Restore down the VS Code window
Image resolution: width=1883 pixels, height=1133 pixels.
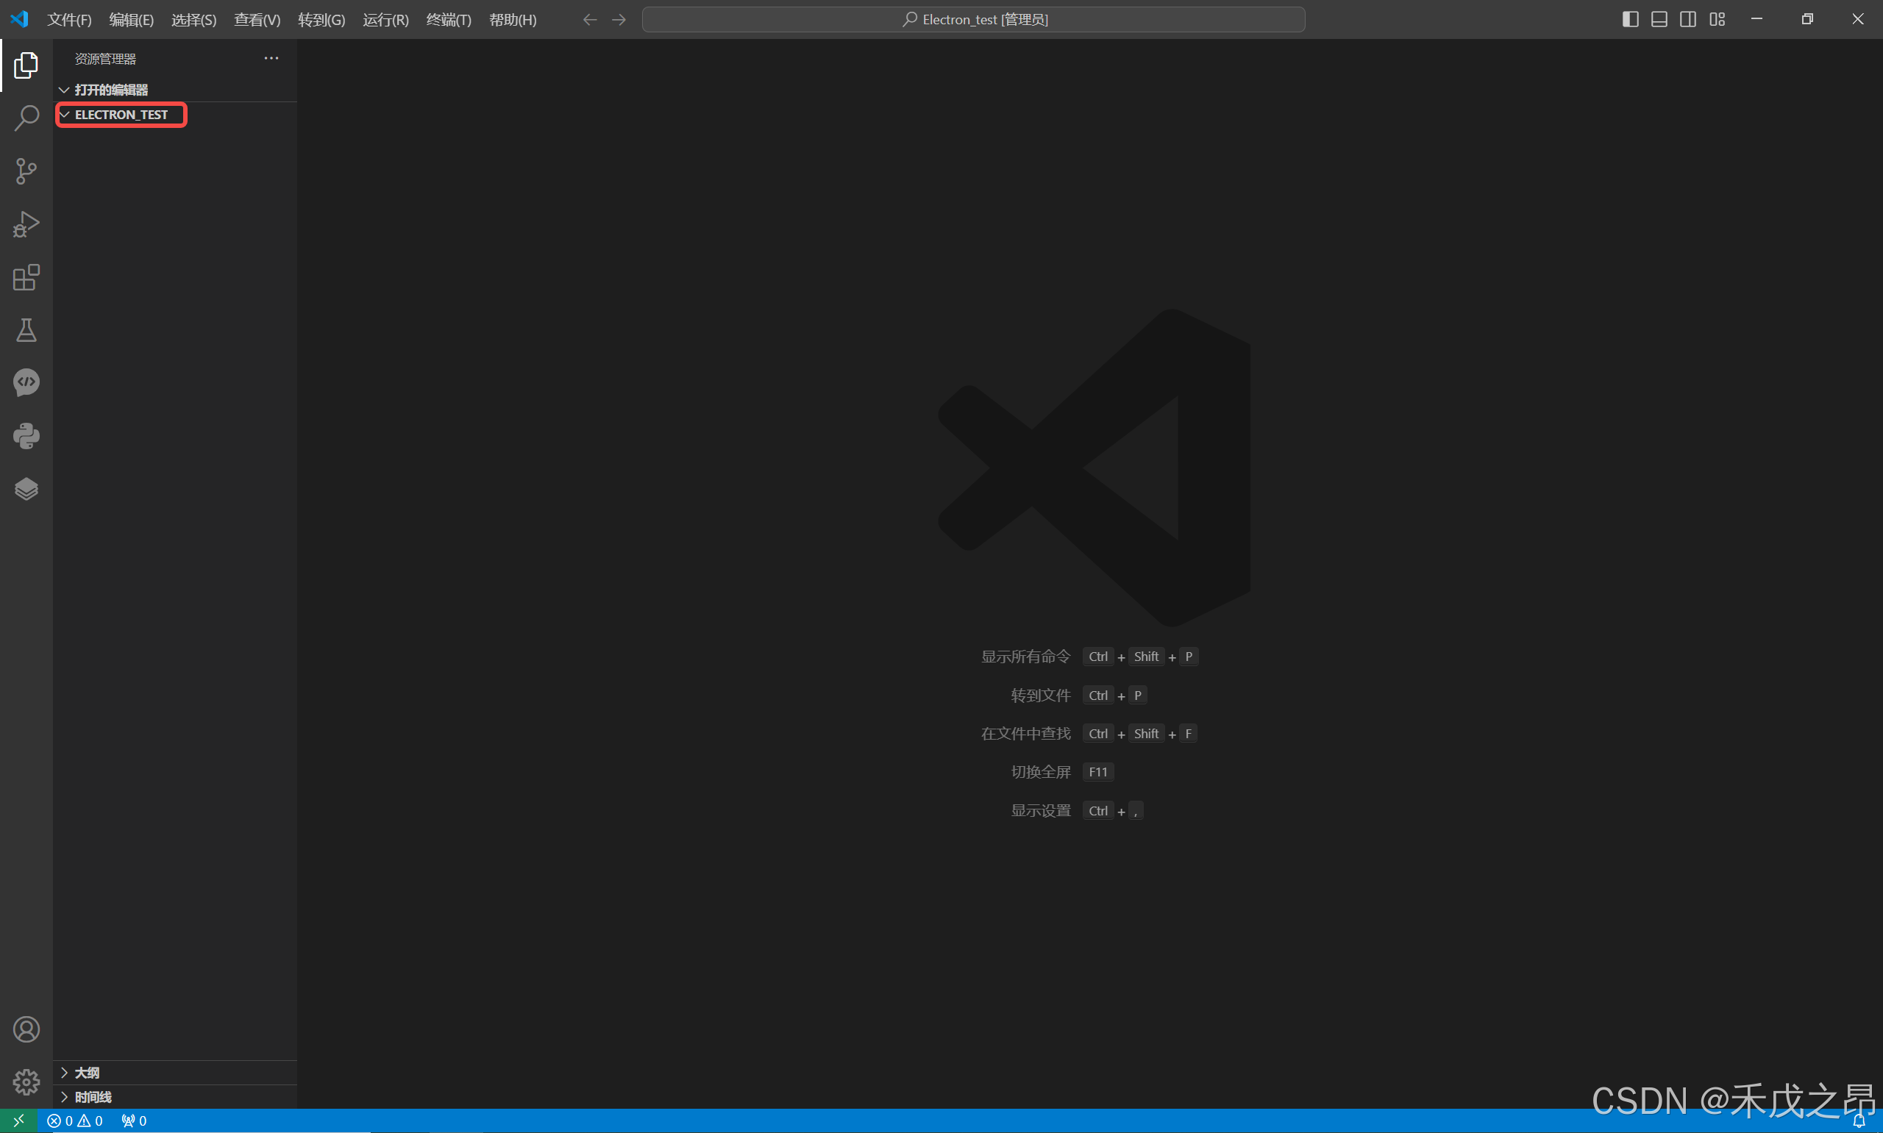1807,19
